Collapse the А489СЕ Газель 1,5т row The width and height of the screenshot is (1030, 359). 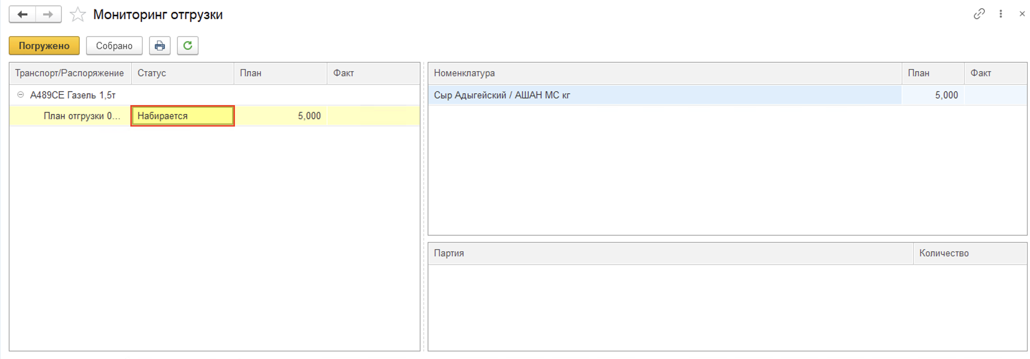(20, 95)
